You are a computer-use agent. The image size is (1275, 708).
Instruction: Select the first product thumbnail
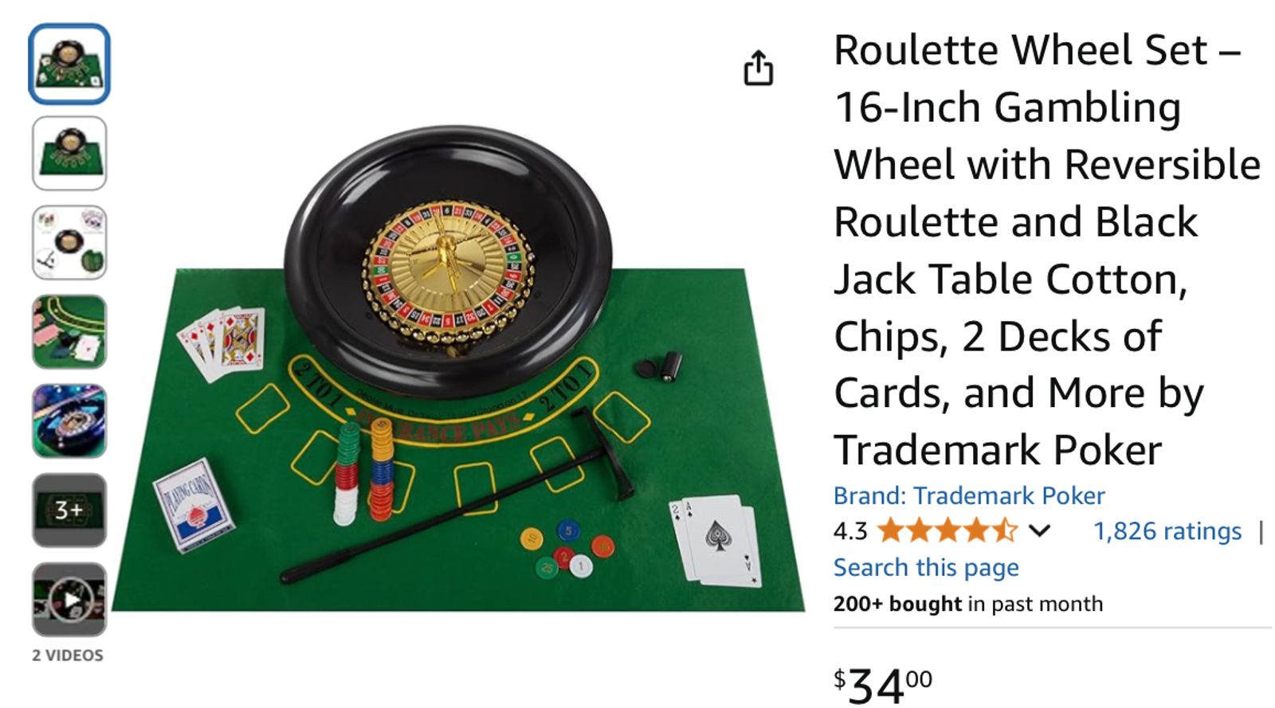point(69,64)
